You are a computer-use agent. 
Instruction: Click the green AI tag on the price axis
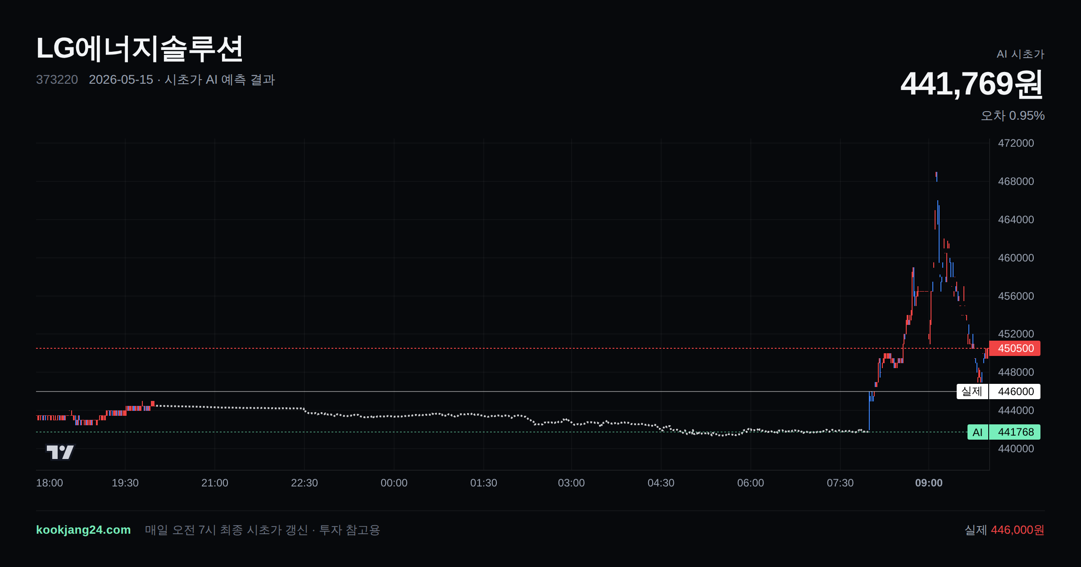point(977,432)
